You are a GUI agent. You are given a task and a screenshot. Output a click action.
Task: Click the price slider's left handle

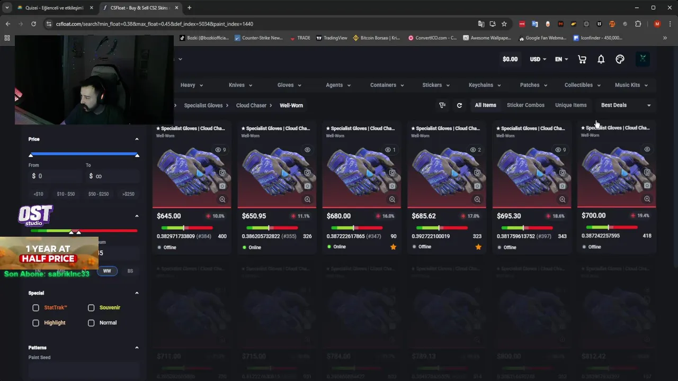click(31, 155)
